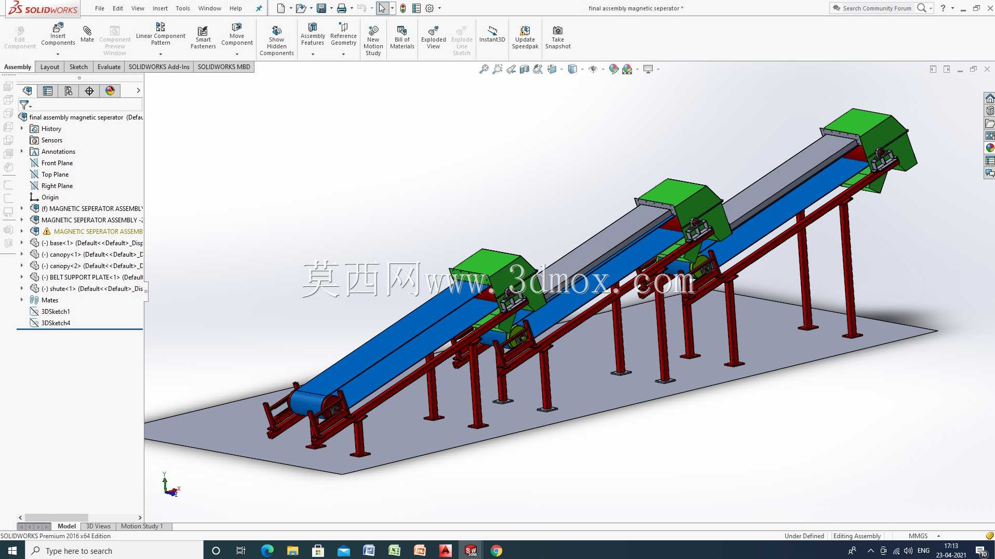Open Google Chrome from taskbar

point(496,551)
